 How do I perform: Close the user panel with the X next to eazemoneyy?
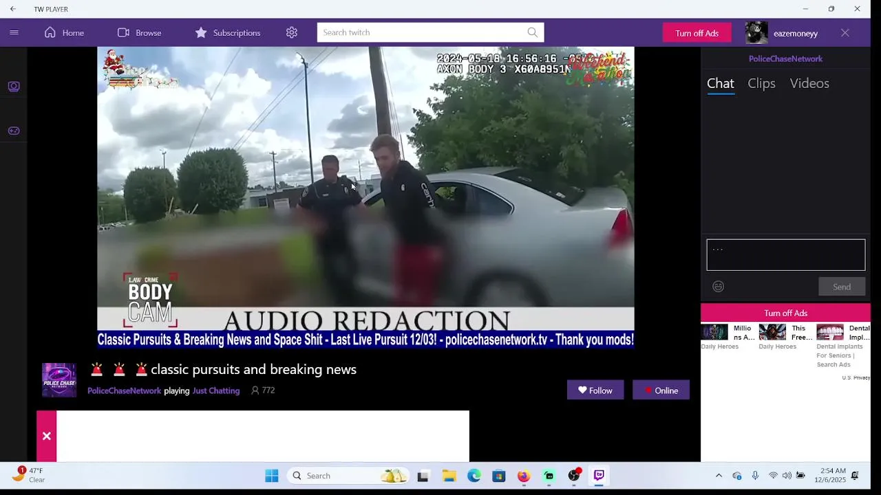point(845,33)
